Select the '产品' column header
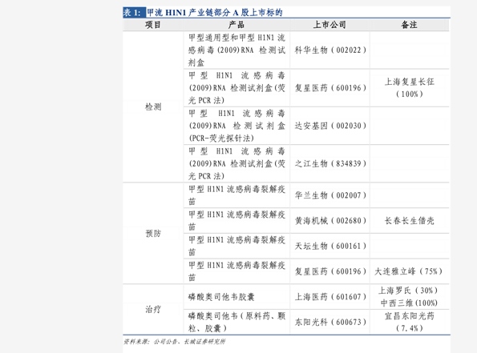 (236, 25)
